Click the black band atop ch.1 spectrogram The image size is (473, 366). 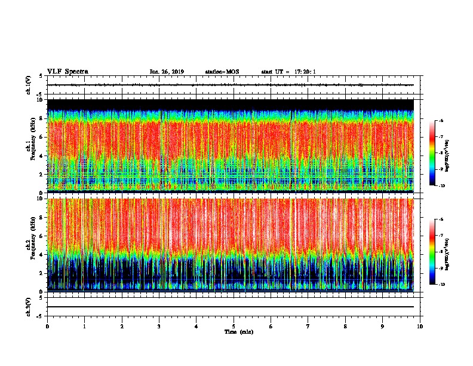pyautogui.click(x=231, y=105)
